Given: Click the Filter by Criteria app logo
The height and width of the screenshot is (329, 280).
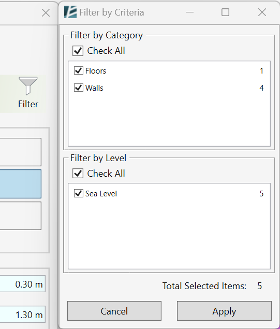Looking at the screenshot, I should tap(70, 12).
